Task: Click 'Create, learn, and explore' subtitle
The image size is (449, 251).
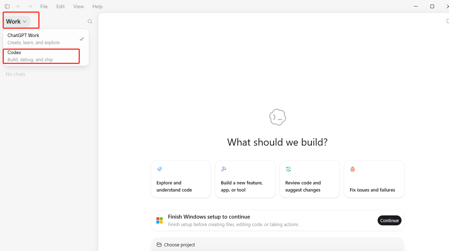Action: click(x=34, y=42)
